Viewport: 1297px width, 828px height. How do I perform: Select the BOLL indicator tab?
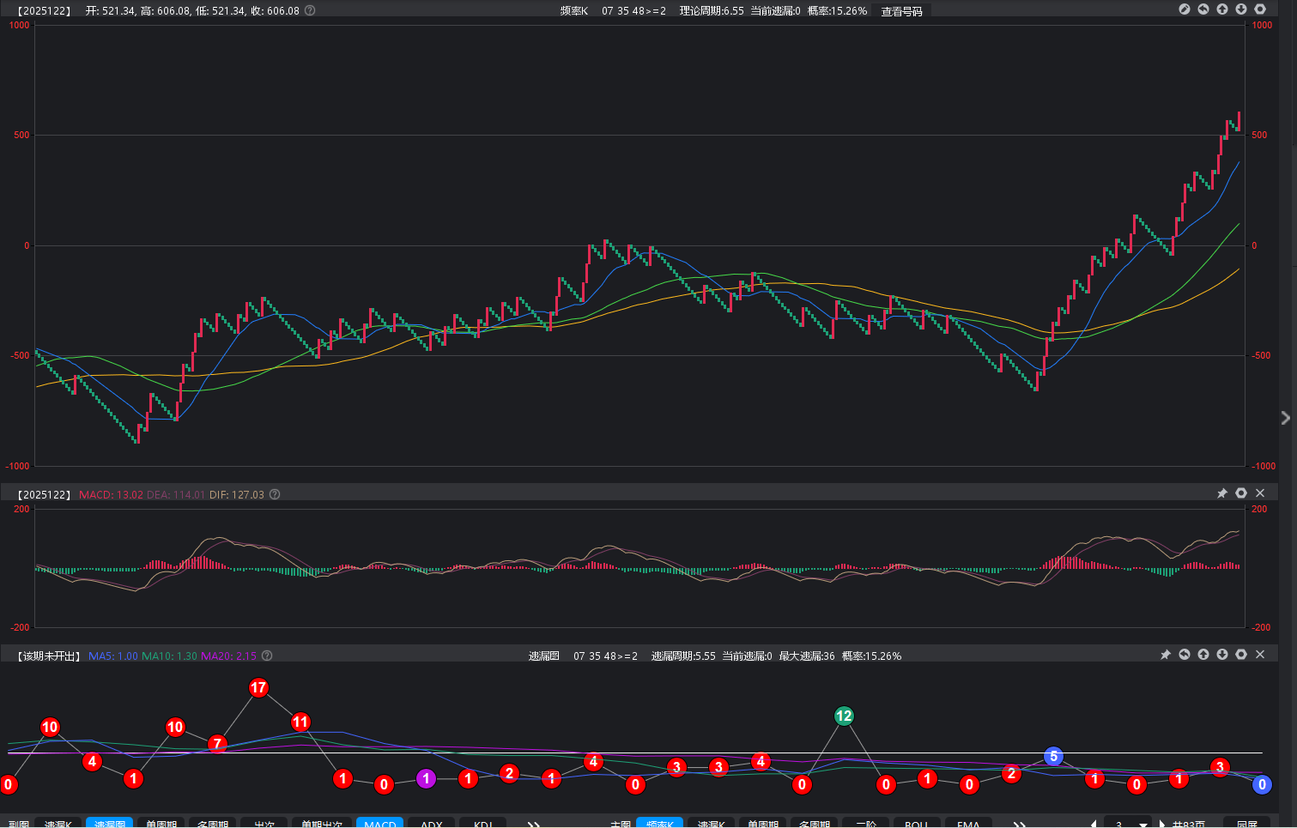[917, 823]
